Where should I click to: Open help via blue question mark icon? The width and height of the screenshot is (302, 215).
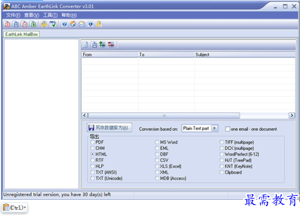[x=64, y=24]
